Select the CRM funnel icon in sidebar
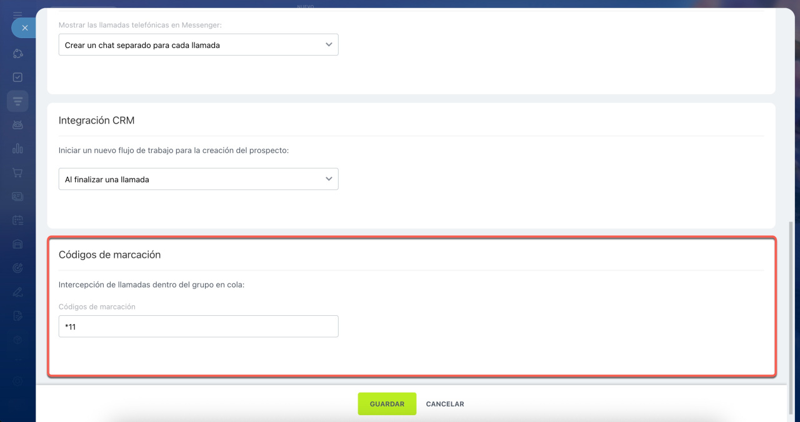The height and width of the screenshot is (422, 800). click(x=17, y=101)
